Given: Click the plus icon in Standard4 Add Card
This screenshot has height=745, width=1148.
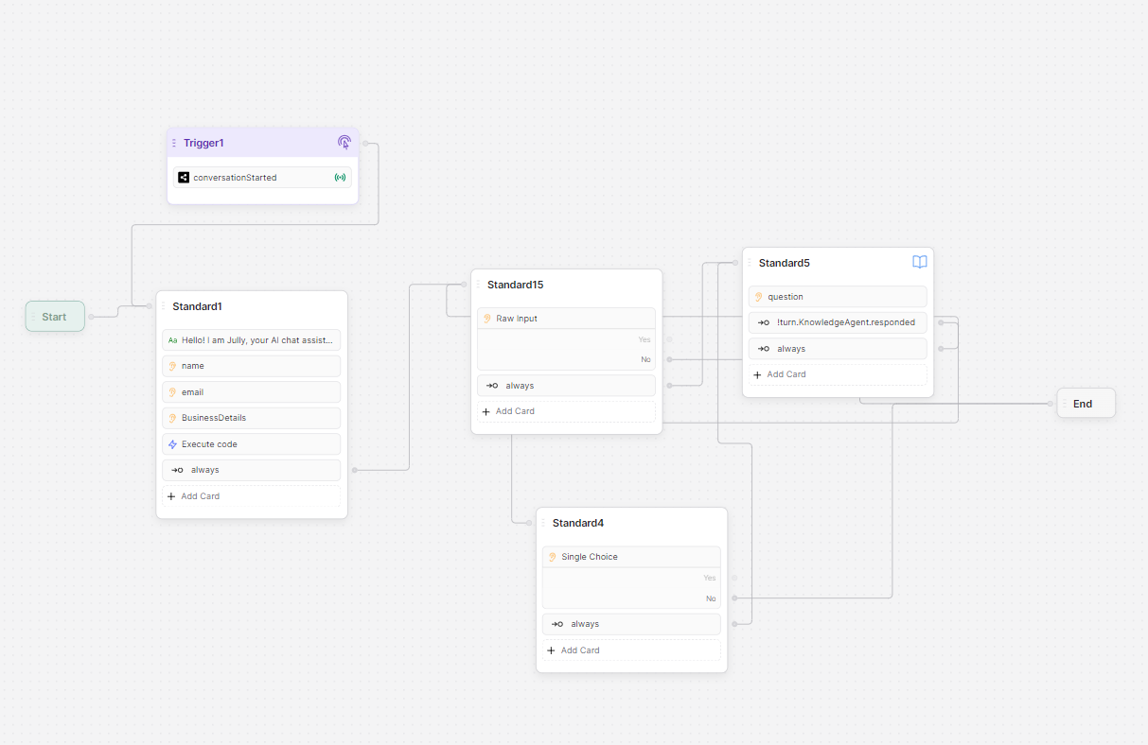Looking at the screenshot, I should (551, 650).
